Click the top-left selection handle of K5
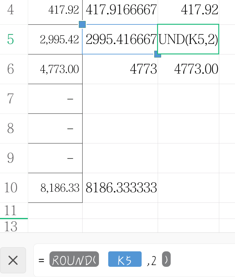This screenshot has width=235, height=277. [82, 24]
